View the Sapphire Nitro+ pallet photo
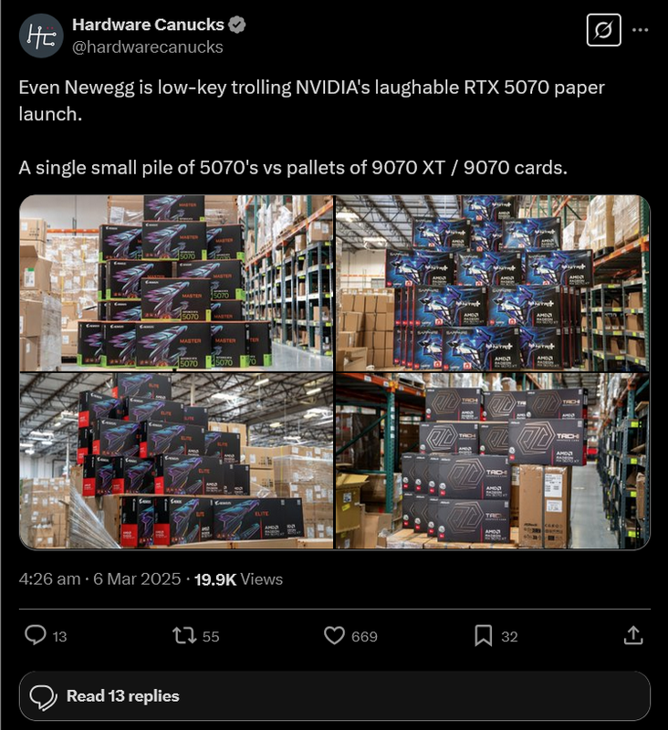 (493, 283)
